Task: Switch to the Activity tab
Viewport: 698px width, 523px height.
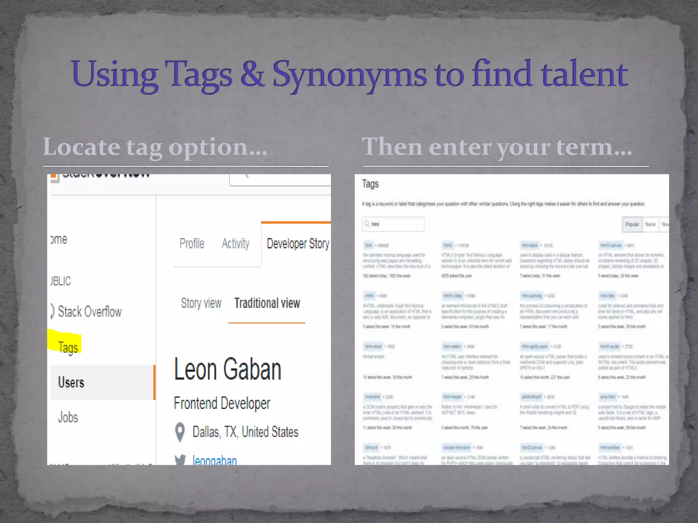Action: tap(236, 243)
